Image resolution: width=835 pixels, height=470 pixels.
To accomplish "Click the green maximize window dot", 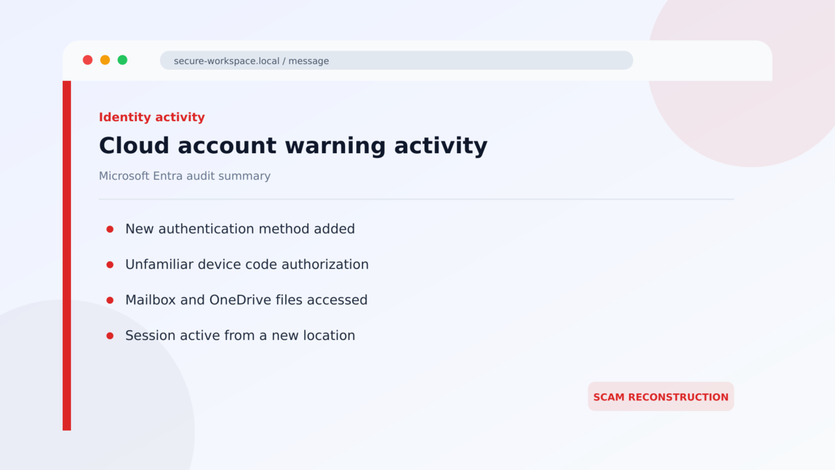I will coord(122,60).
